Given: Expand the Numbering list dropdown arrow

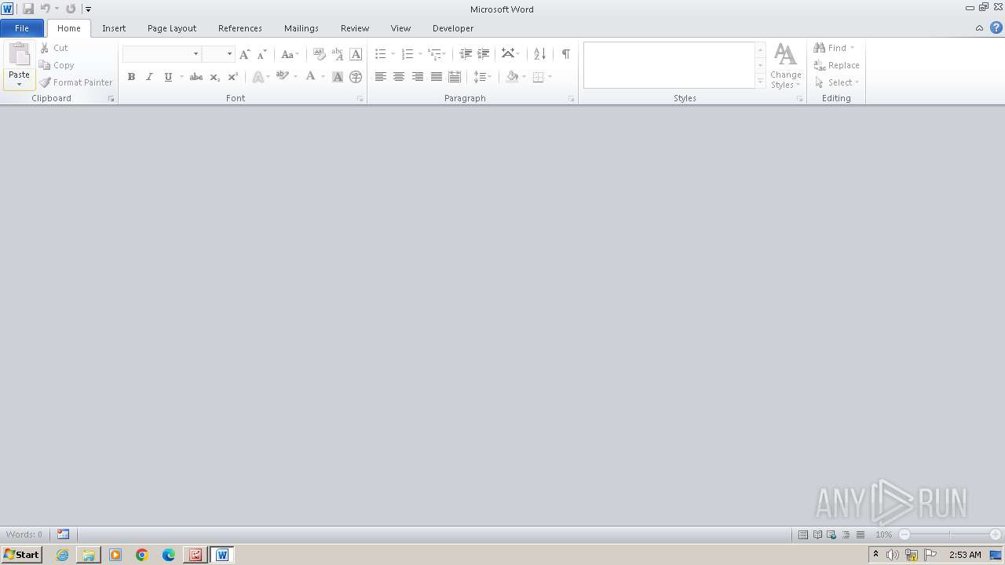Looking at the screenshot, I should pyautogui.click(x=420, y=54).
